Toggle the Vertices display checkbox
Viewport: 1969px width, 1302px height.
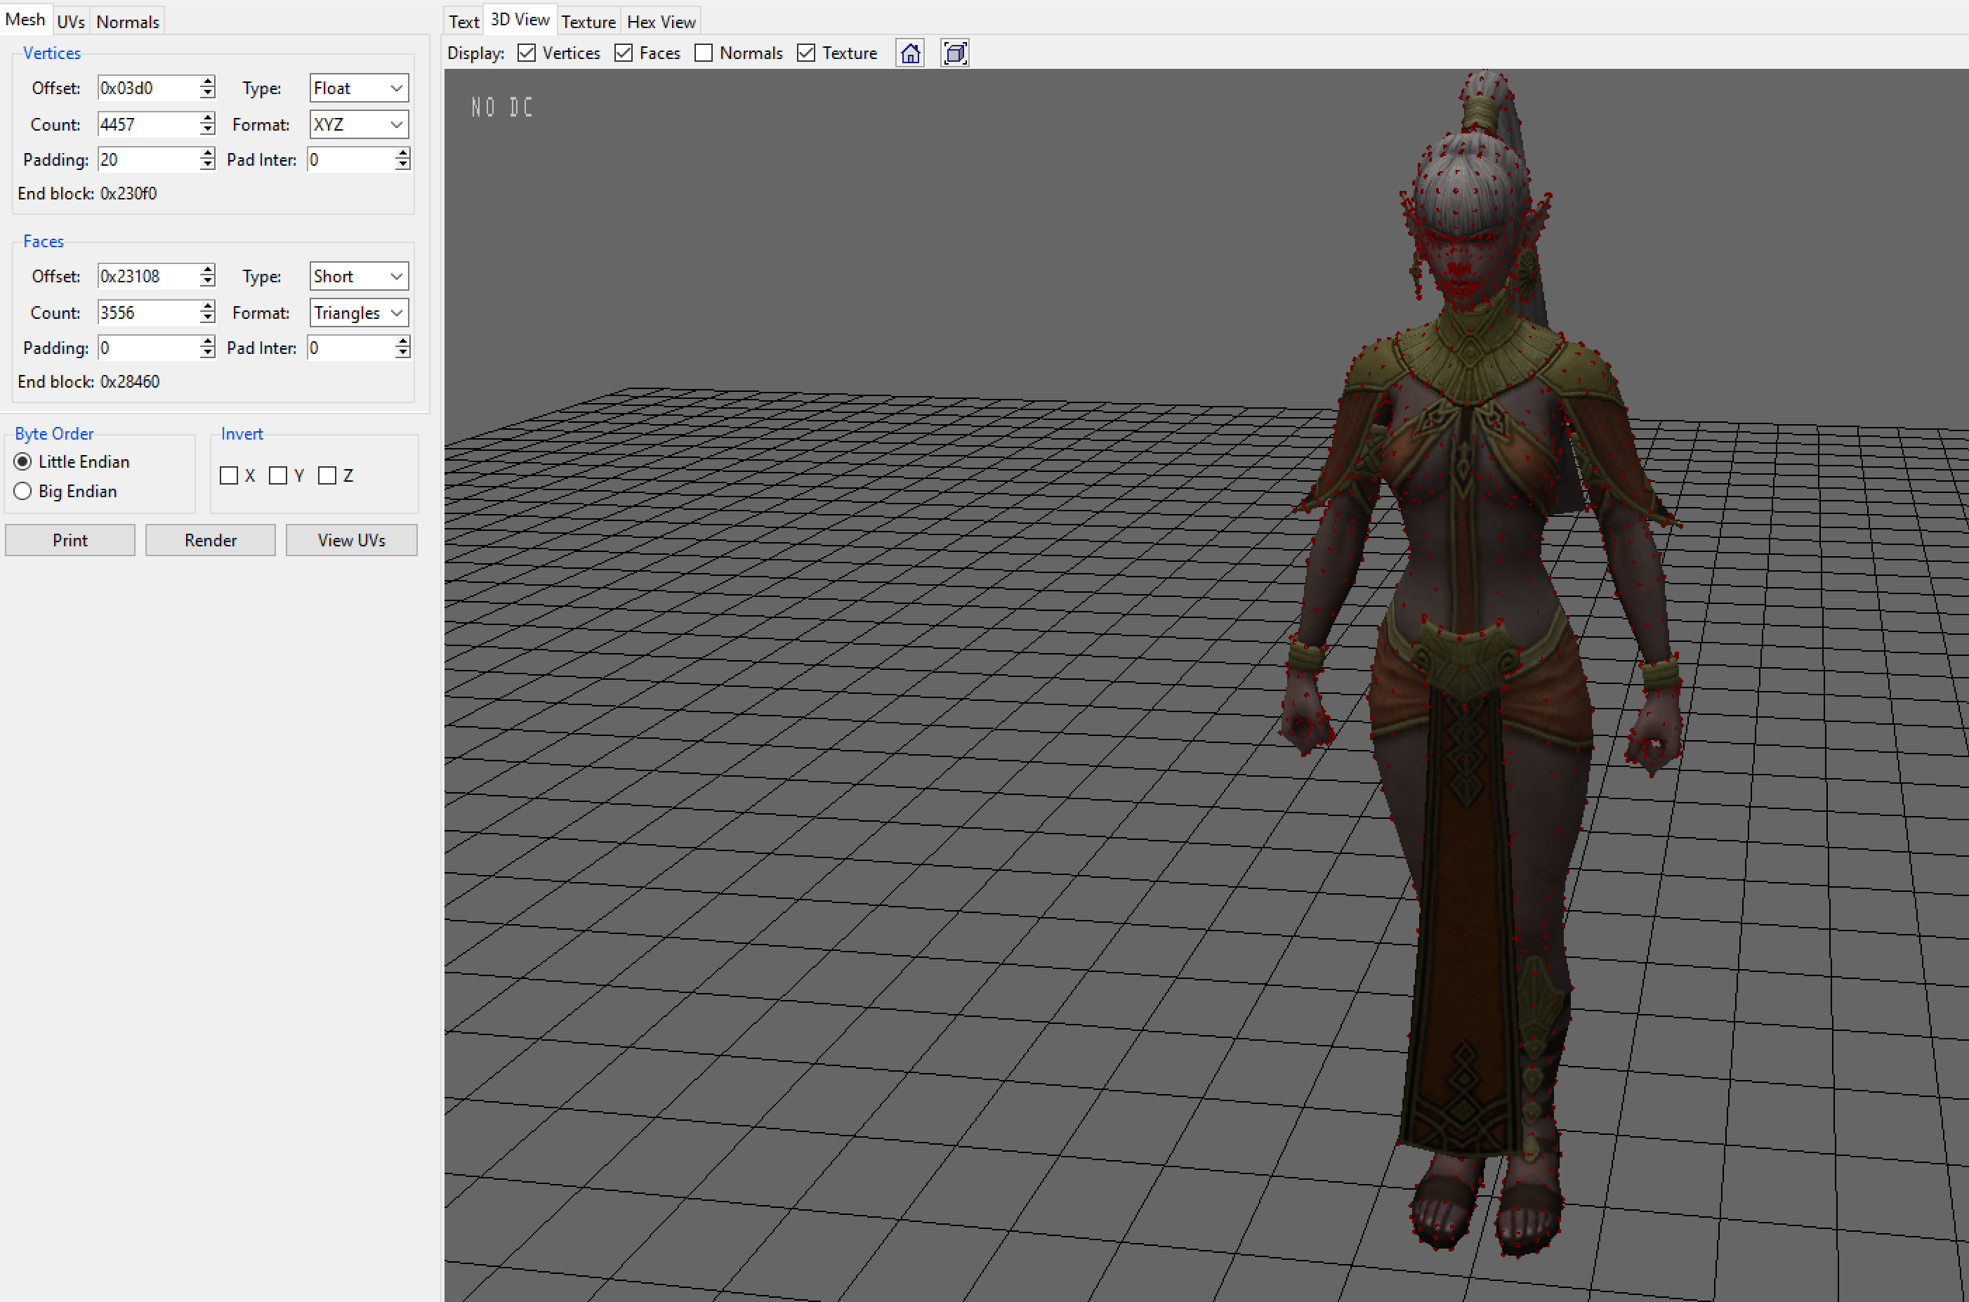point(526,53)
